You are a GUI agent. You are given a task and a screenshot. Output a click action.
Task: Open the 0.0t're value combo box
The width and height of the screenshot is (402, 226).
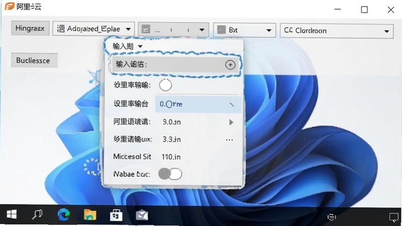click(x=198, y=104)
